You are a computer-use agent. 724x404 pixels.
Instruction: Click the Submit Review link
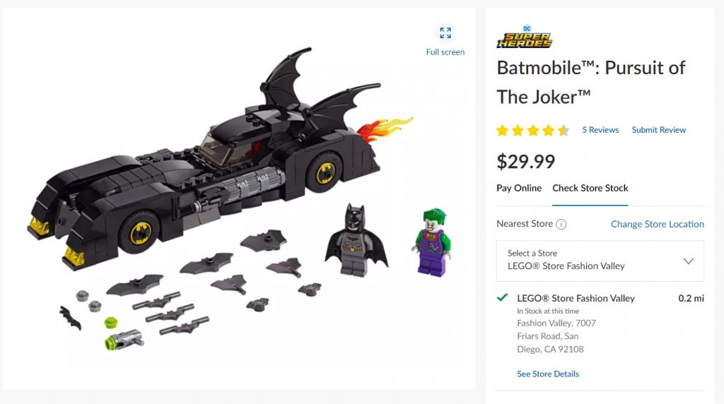point(658,130)
